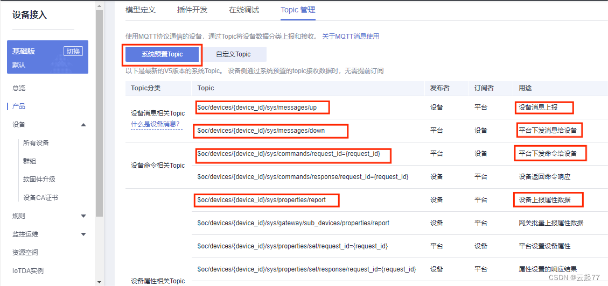Click the sidebar scrollbar thumb
The image size is (608, 286).
click(99, 113)
